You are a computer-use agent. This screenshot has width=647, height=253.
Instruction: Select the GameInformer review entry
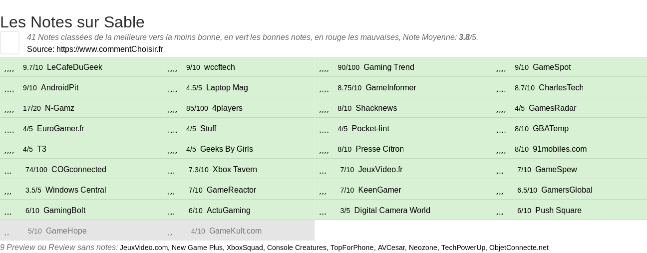tap(391, 88)
